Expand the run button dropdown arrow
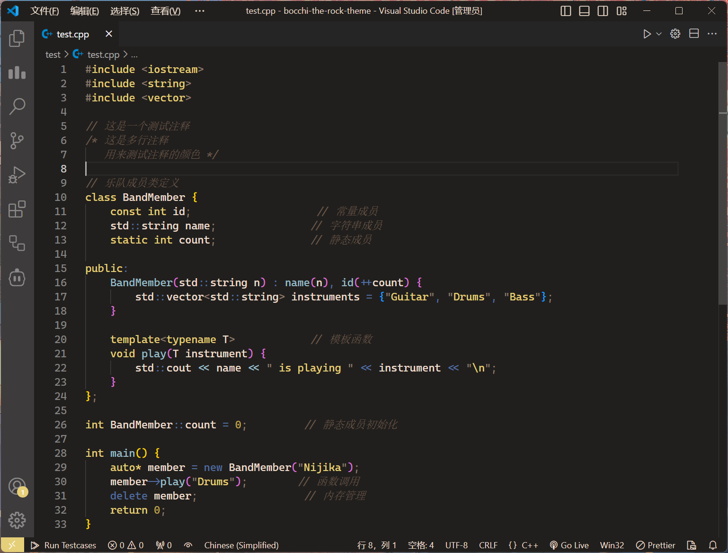728x553 pixels. click(x=658, y=34)
